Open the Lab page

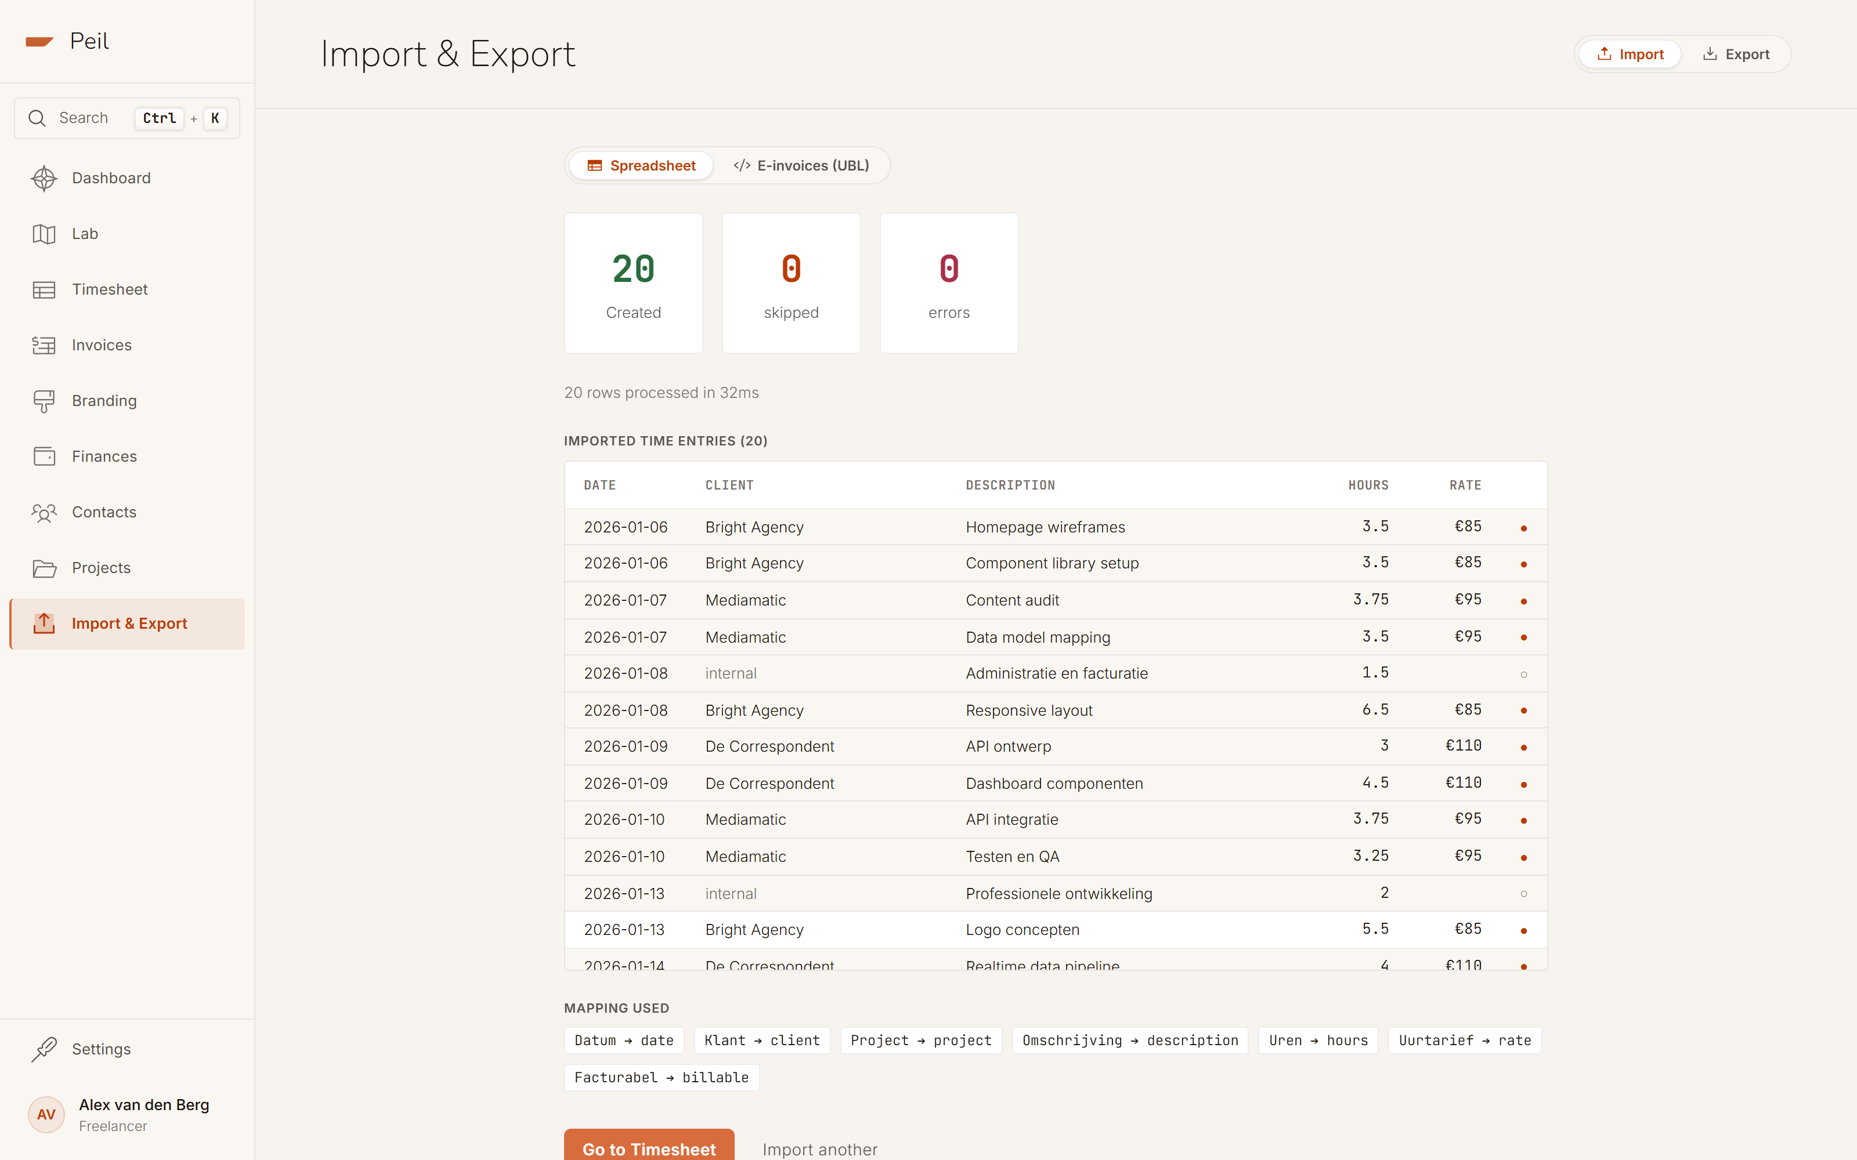[x=127, y=234]
